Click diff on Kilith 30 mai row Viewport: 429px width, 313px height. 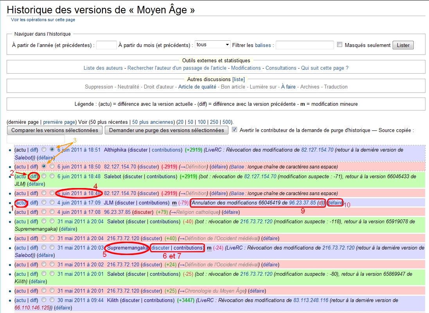34,300
